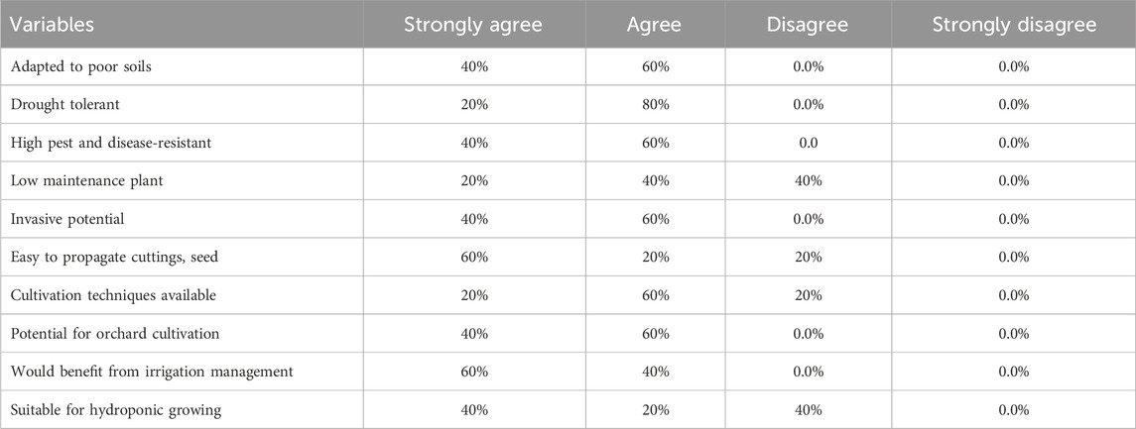Select the Strongly disagree column header
1136x429 pixels.
coord(1014,25)
